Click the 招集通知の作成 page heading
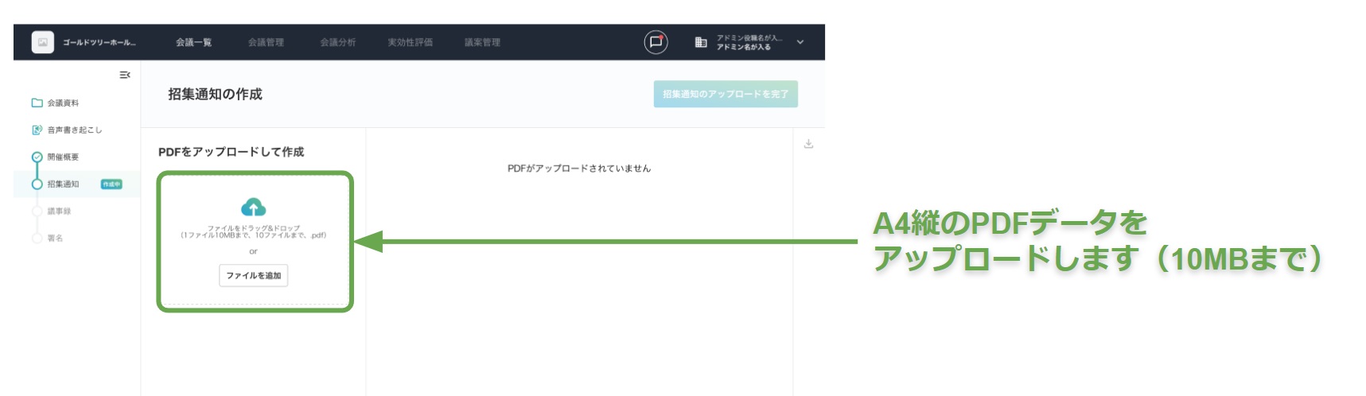The height and width of the screenshot is (396, 1366). [x=215, y=94]
